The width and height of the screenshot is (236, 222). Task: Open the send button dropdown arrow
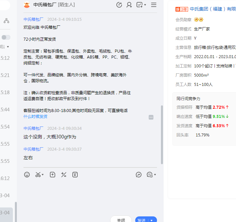(x=152, y=220)
